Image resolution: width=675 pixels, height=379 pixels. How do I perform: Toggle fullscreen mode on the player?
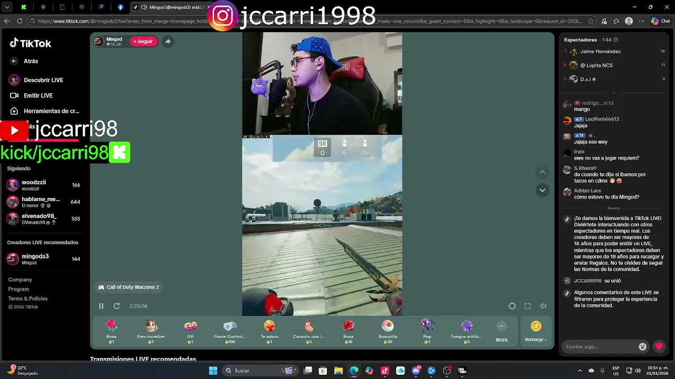coord(527,306)
